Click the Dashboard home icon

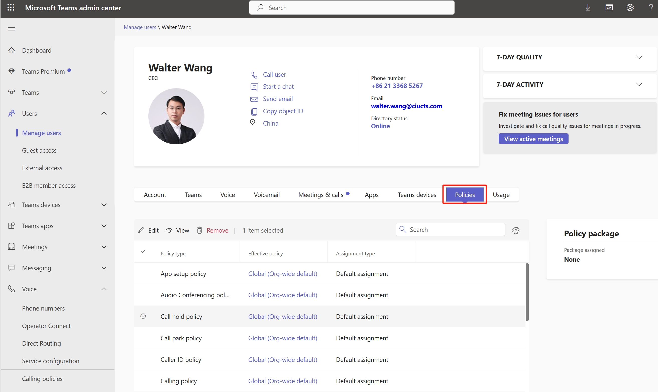point(11,50)
